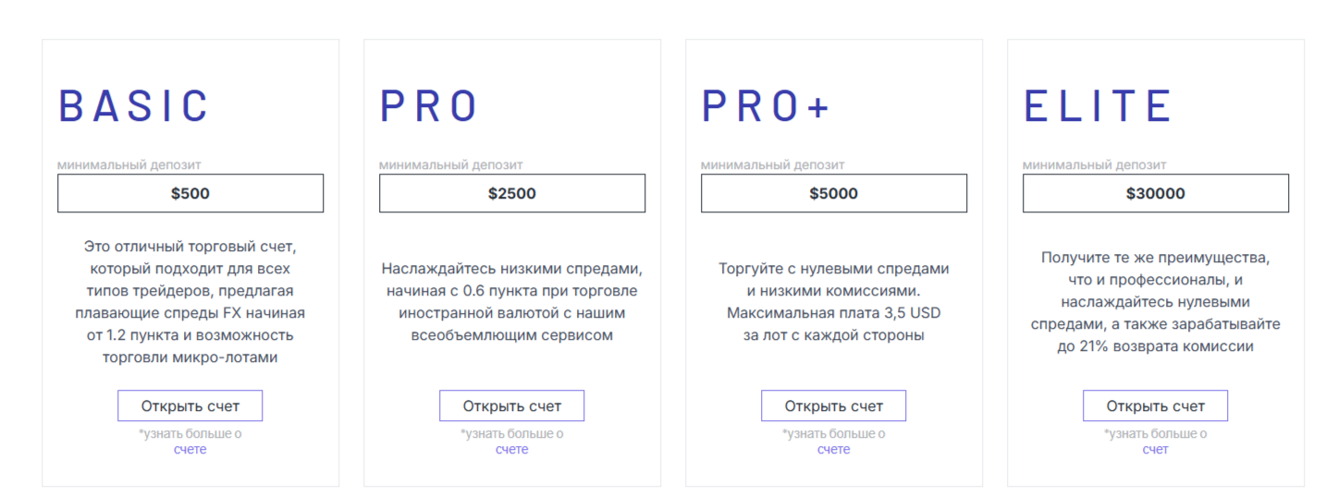Click ELITE text about 21% commission refund
This screenshot has width=1326, height=496.
1155,302
